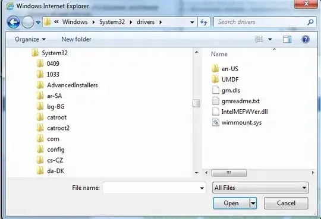Click the config folder icon
Image resolution: width=321 pixels, height=219 pixels.
tap(40, 150)
